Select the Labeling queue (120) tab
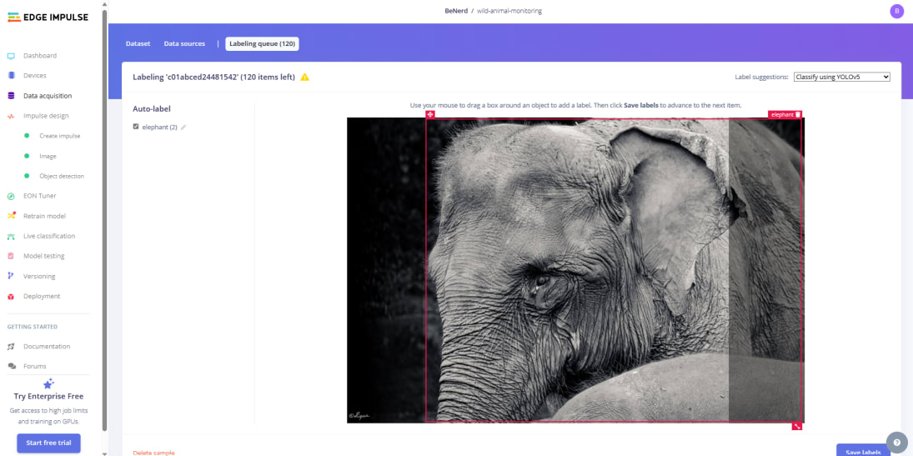913x456 pixels. pos(262,43)
